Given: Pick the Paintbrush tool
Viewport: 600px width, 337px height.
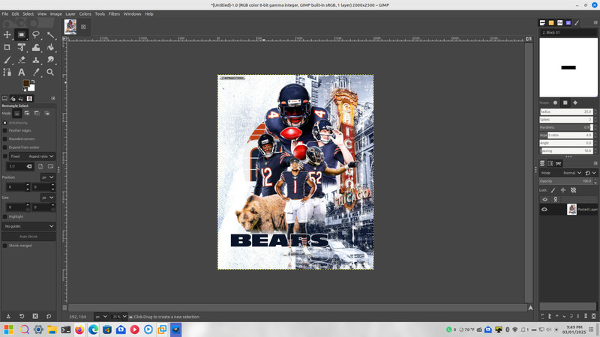Looking at the screenshot, I should (x=7, y=60).
